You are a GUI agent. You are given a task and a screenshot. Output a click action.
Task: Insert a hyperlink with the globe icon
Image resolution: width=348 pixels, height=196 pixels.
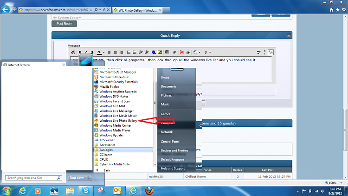154,52
